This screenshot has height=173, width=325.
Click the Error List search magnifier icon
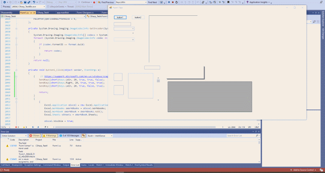coord(257,136)
